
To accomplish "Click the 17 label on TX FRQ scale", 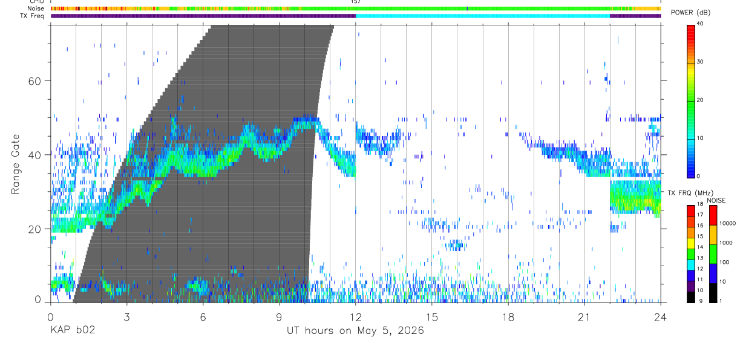I will 699,215.
